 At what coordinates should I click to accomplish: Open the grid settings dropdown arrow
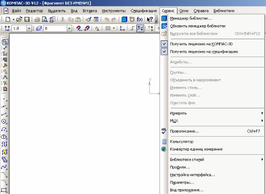pyautogui.click(x=114, y=28)
